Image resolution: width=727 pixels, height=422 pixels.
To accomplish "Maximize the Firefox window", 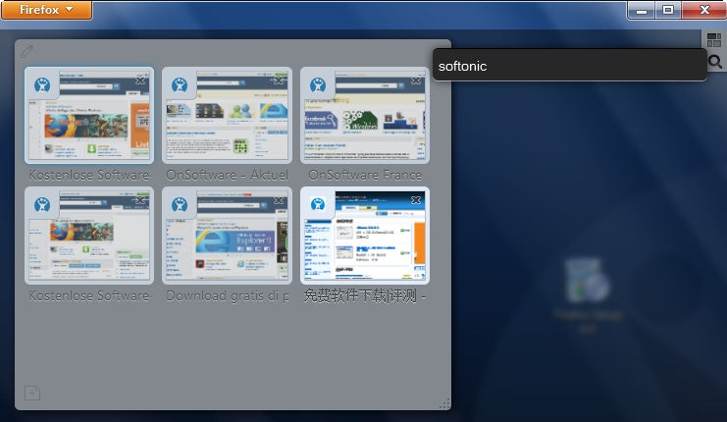I will click(668, 10).
